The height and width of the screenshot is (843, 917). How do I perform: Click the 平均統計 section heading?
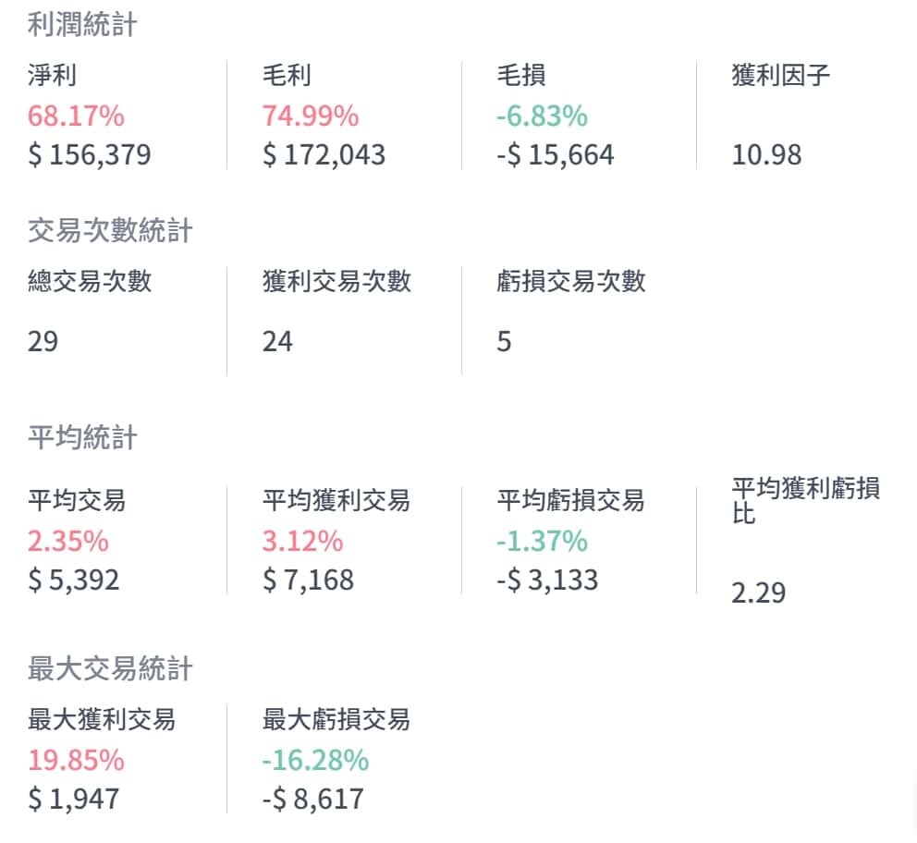pyautogui.click(x=82, y=437)
